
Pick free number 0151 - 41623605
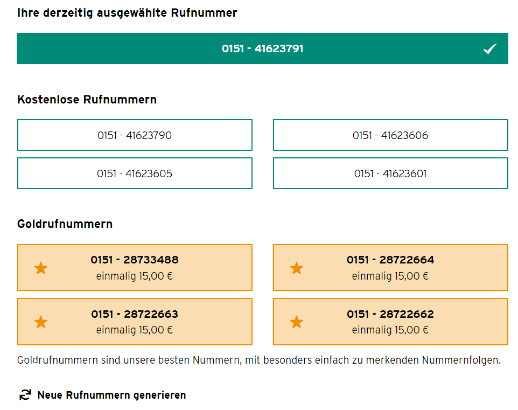pos(135,173)
